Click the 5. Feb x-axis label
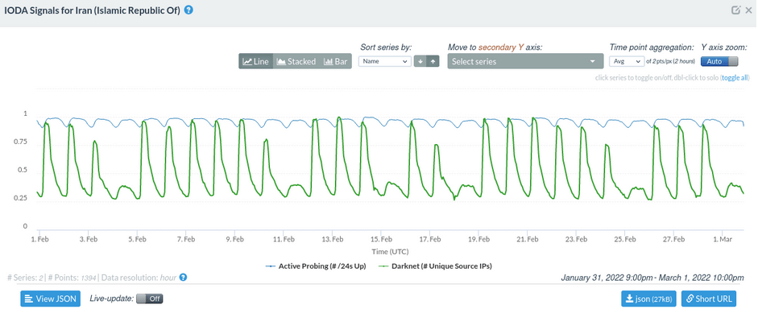Screen dimensions: 758x313 pos(137,239)
